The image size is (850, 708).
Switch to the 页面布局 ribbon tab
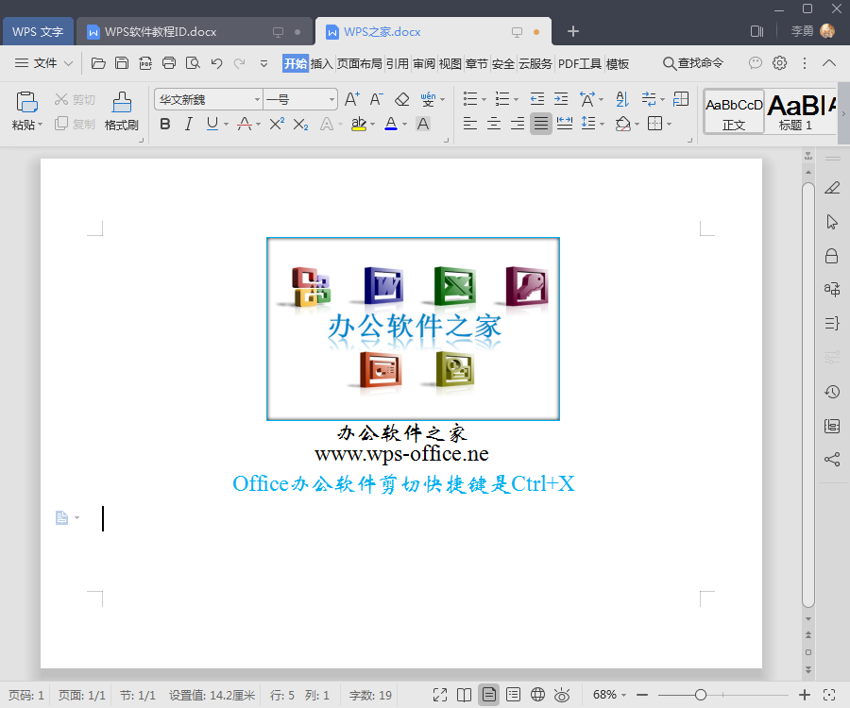[x=360, y=64]
